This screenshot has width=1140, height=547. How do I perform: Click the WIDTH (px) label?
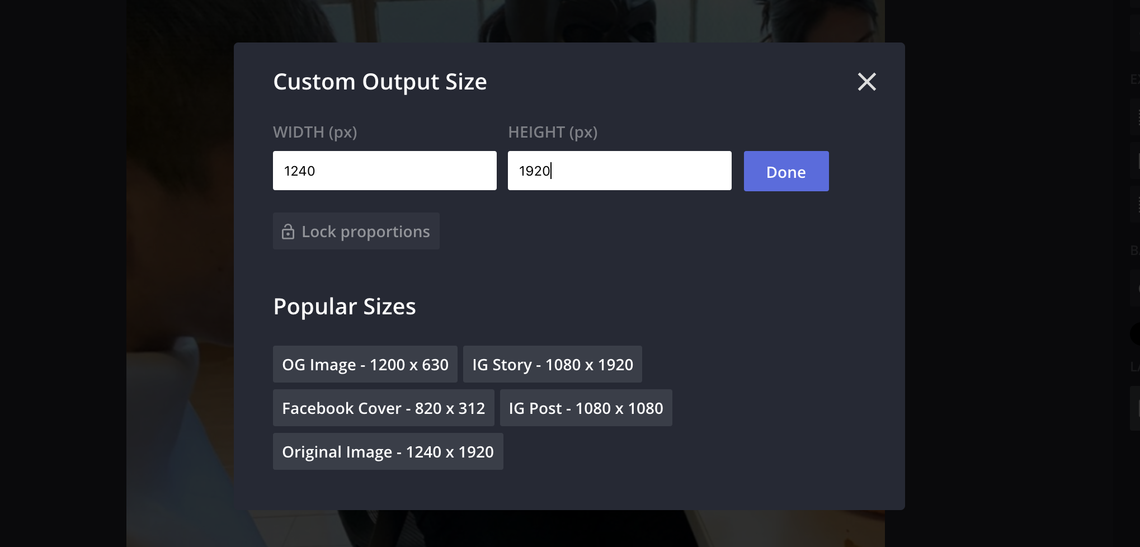coord(315,133)
